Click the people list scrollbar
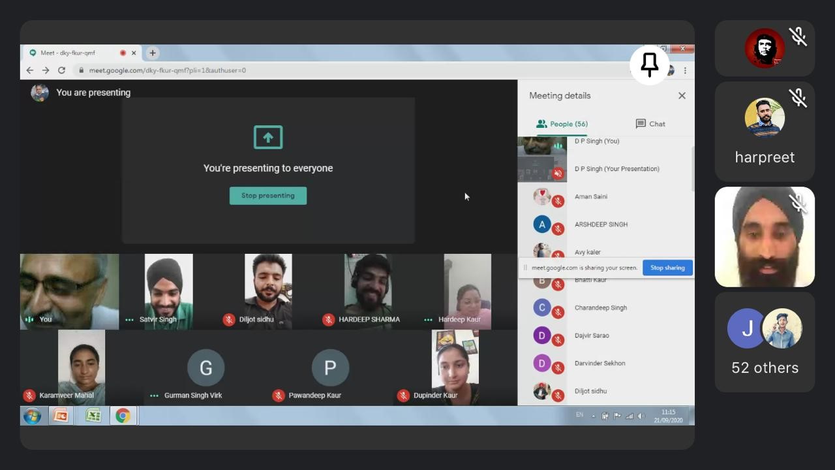The height and width of the screenshot is (470, 835). 692,170
